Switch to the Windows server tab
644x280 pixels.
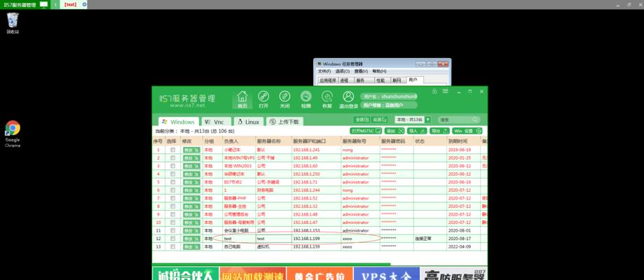[179, 122]
